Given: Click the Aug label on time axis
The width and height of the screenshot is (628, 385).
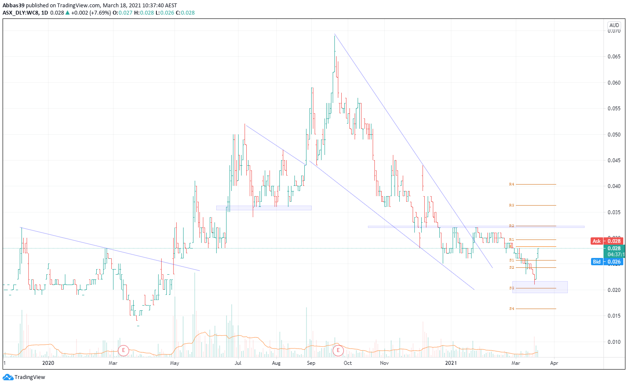Looking at the screenshot, I should 276,363.
